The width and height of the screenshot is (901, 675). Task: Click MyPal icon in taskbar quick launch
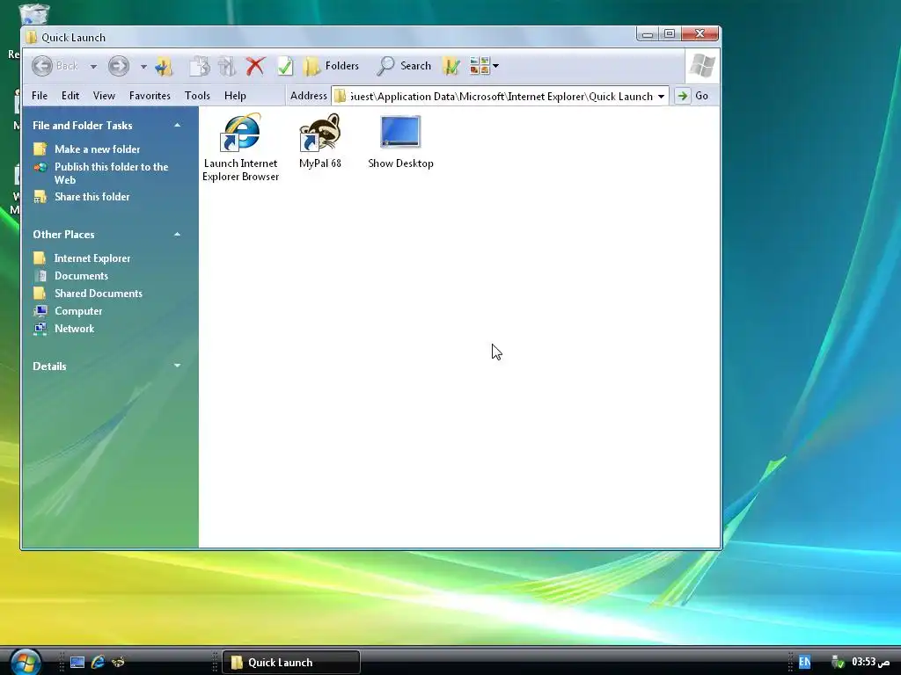[119, 663]
